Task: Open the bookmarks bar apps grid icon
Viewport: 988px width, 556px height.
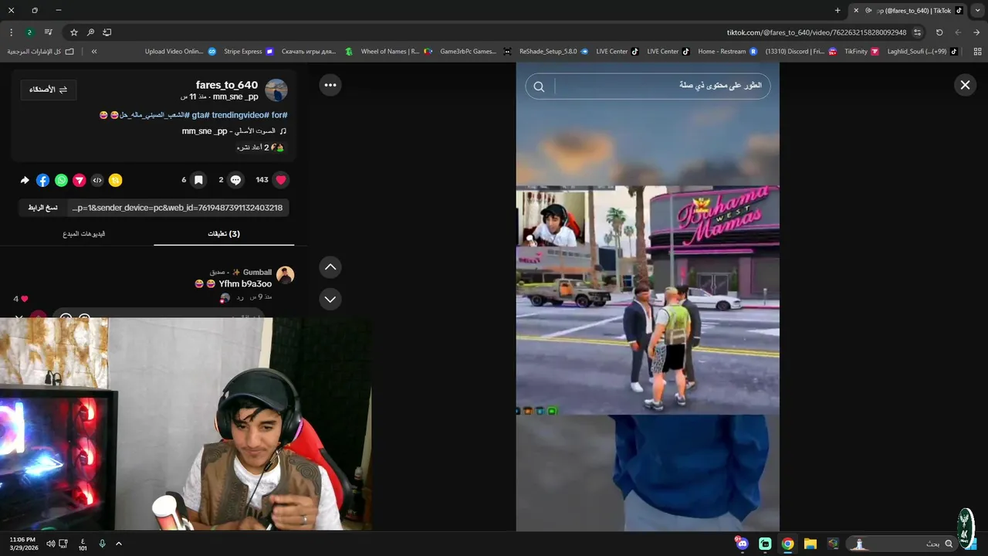Action: 978,52
